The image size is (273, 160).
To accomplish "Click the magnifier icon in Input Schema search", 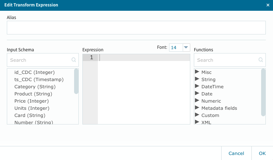I will [x=73, y=60].
